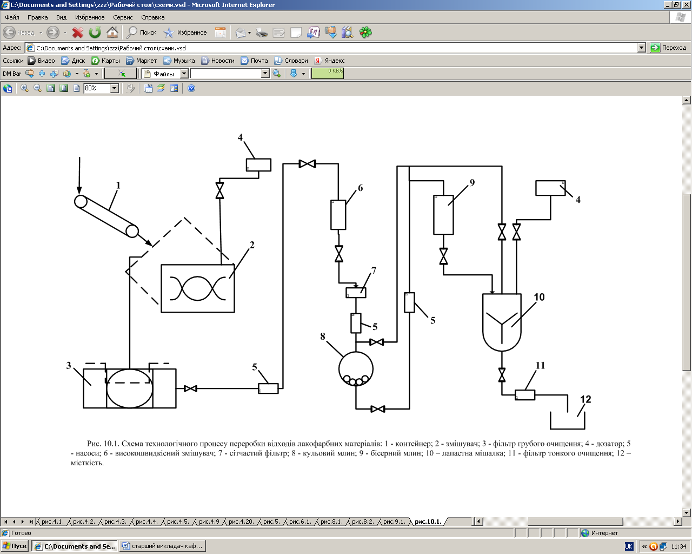The image size is (692, 554).
Task: Click the vertical scrollbar down arrow
Action: (x=687, y=512)
